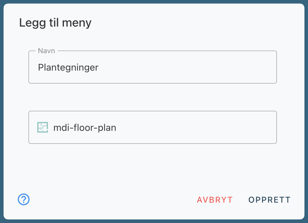Viewport: 308px width, 223px height.
Task: Place cursor in the Plantegninger text
Action: coord(68,68)
